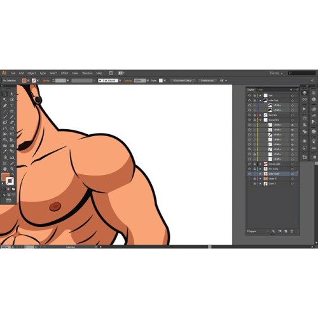Select the Free Transform tool
This screenshot has height=318, width=318.
pos(12,134)
